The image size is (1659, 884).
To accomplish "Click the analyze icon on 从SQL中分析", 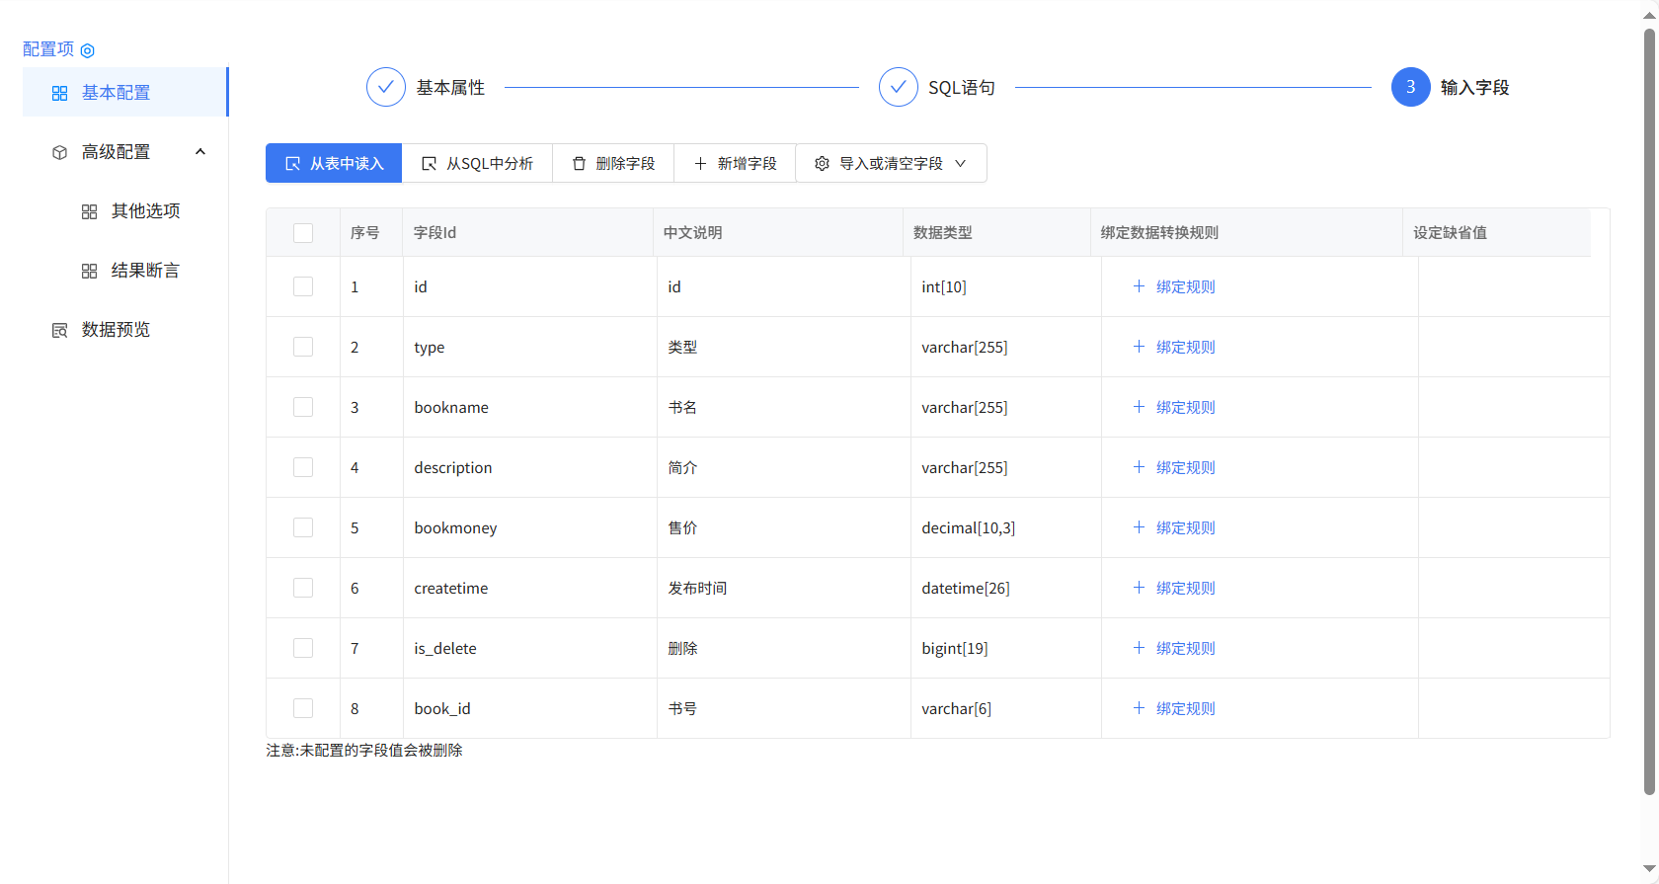I will click(x=429, y=163).
